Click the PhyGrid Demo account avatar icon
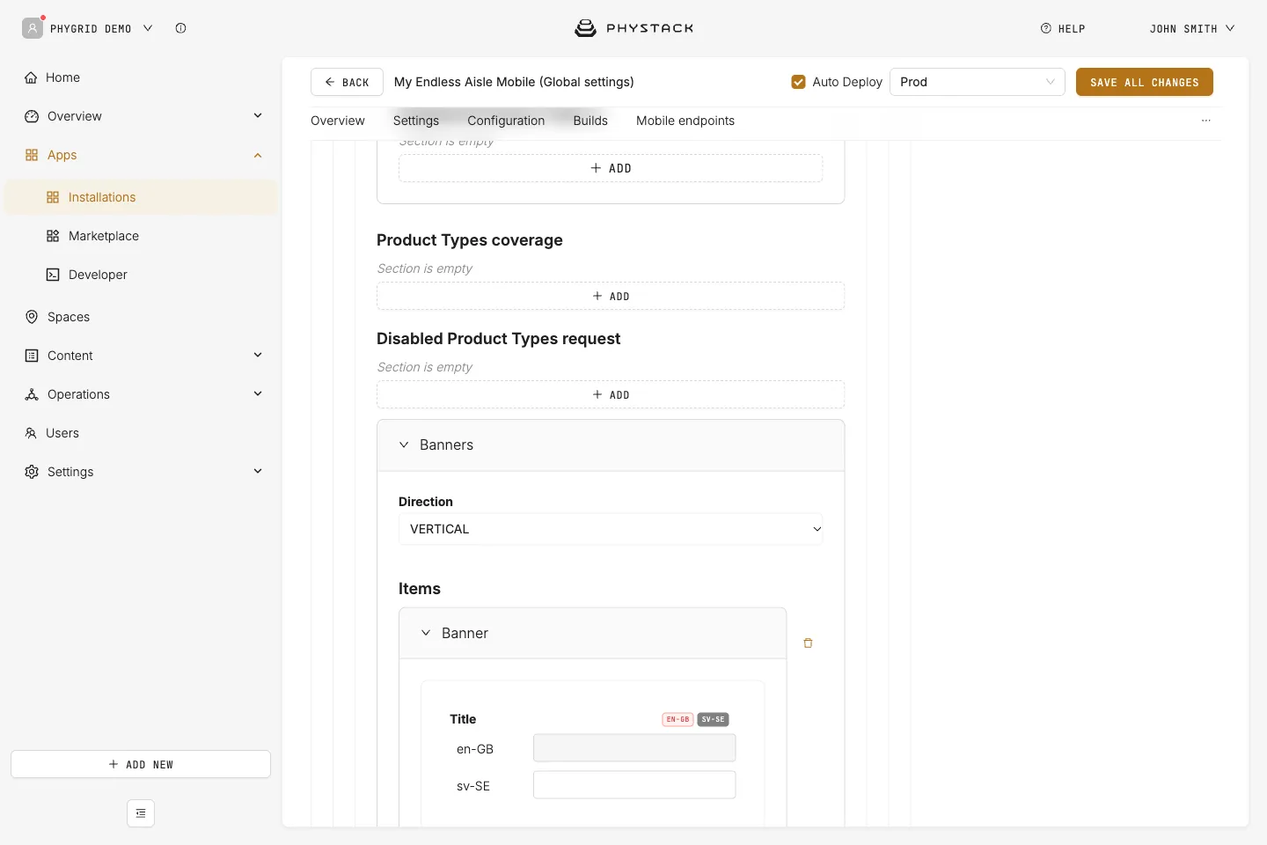 click(x=33, y=28)
